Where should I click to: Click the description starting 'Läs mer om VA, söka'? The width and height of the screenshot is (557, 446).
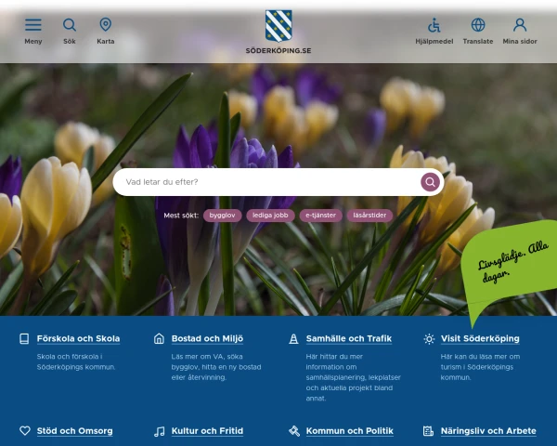(216, 367)
